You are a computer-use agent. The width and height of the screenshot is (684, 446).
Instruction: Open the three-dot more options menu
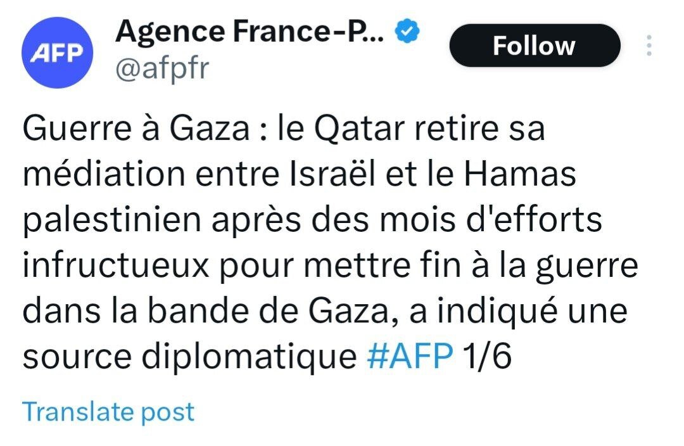[x=649, y=46]
